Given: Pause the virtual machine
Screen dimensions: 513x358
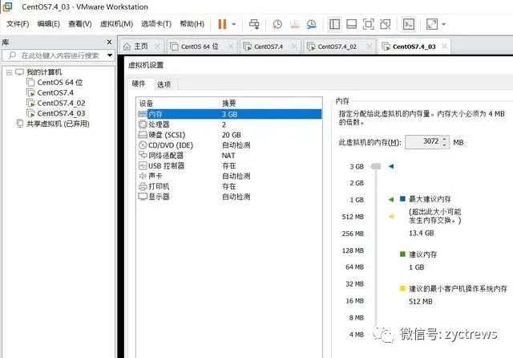Looking at the screenshot, I should (222, 24).
